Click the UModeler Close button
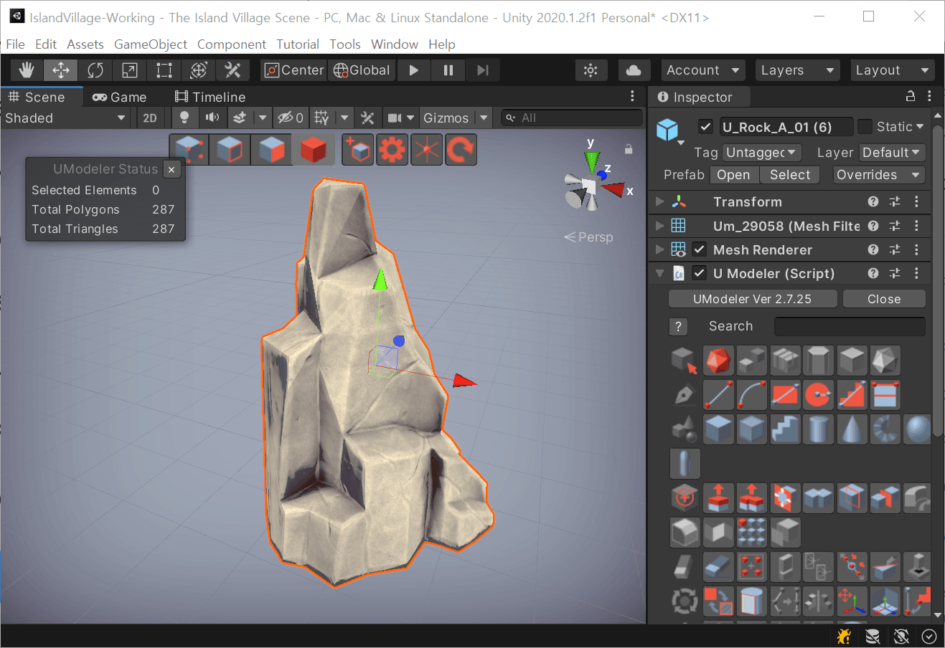The height and width of the screenshot is (648, 945). 884,299
